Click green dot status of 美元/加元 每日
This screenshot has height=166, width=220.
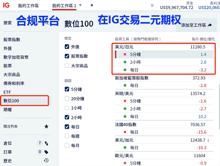(x=125, y=147)
